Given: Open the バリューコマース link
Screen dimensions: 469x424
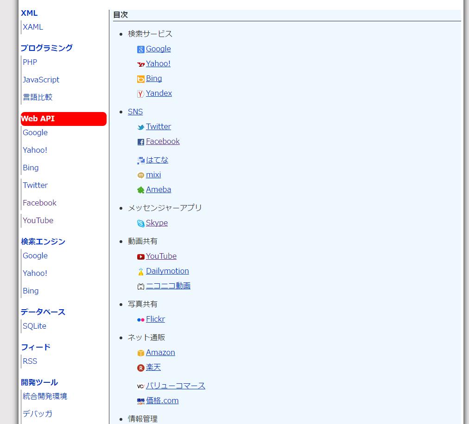Looking at the screenshot, I should point(176,386).
